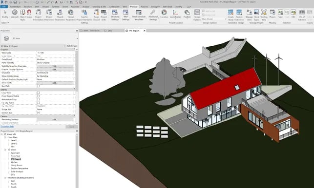
Task: Switch to the Architecture ribbon tab
Action: click(x=15, y=7)
